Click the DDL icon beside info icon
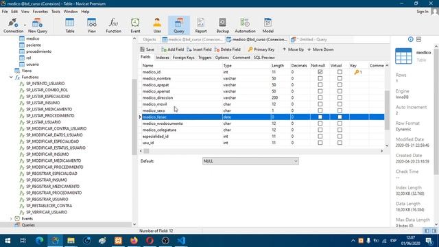This screenshot has height=247, width=439. pyautogui.click(x=419, y=39)
